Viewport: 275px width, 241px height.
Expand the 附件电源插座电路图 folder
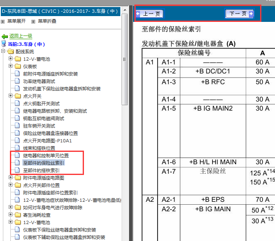pyautogui.click(x=10, y=177)
